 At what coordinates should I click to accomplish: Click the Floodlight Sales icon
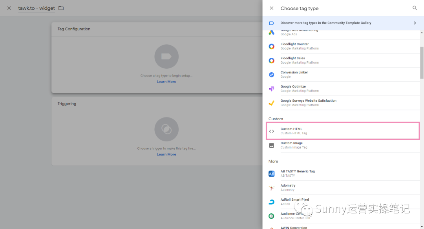coord(272,60)
